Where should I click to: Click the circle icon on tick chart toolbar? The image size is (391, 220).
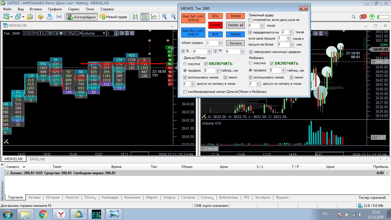(x=61, y=33)
